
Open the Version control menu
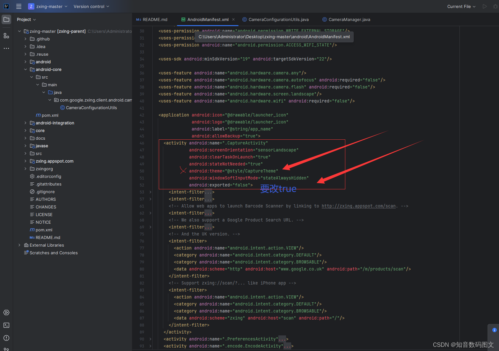pos(91,6)
